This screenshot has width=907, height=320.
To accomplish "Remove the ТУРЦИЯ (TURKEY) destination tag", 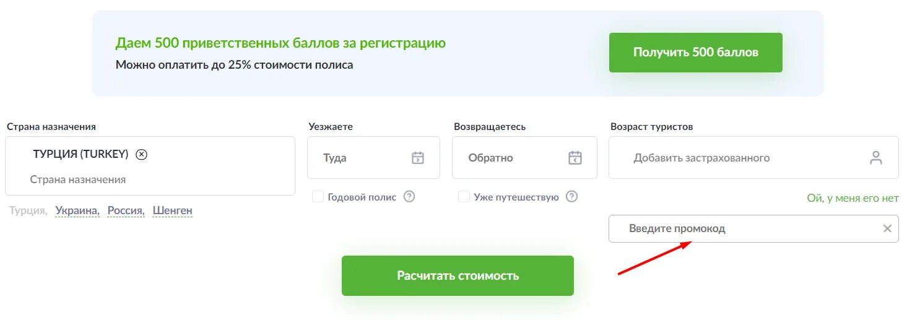I will tap(141, 155).
